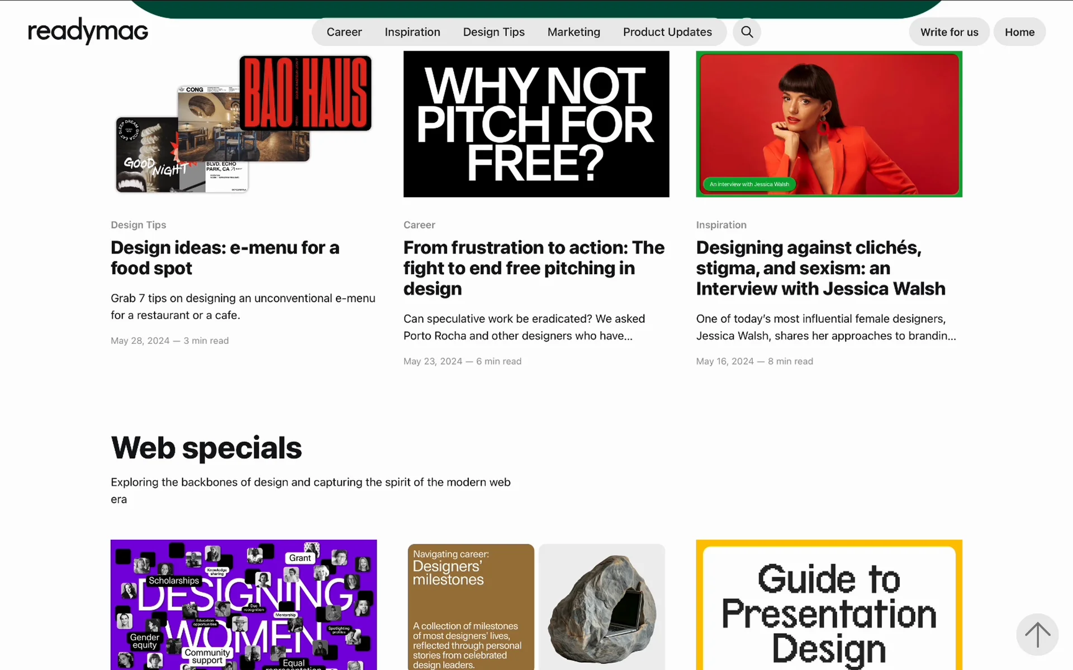Open the Marketing navigation item
The height and width of the screenshot is (670, 1073).
[x=574, y=32]
